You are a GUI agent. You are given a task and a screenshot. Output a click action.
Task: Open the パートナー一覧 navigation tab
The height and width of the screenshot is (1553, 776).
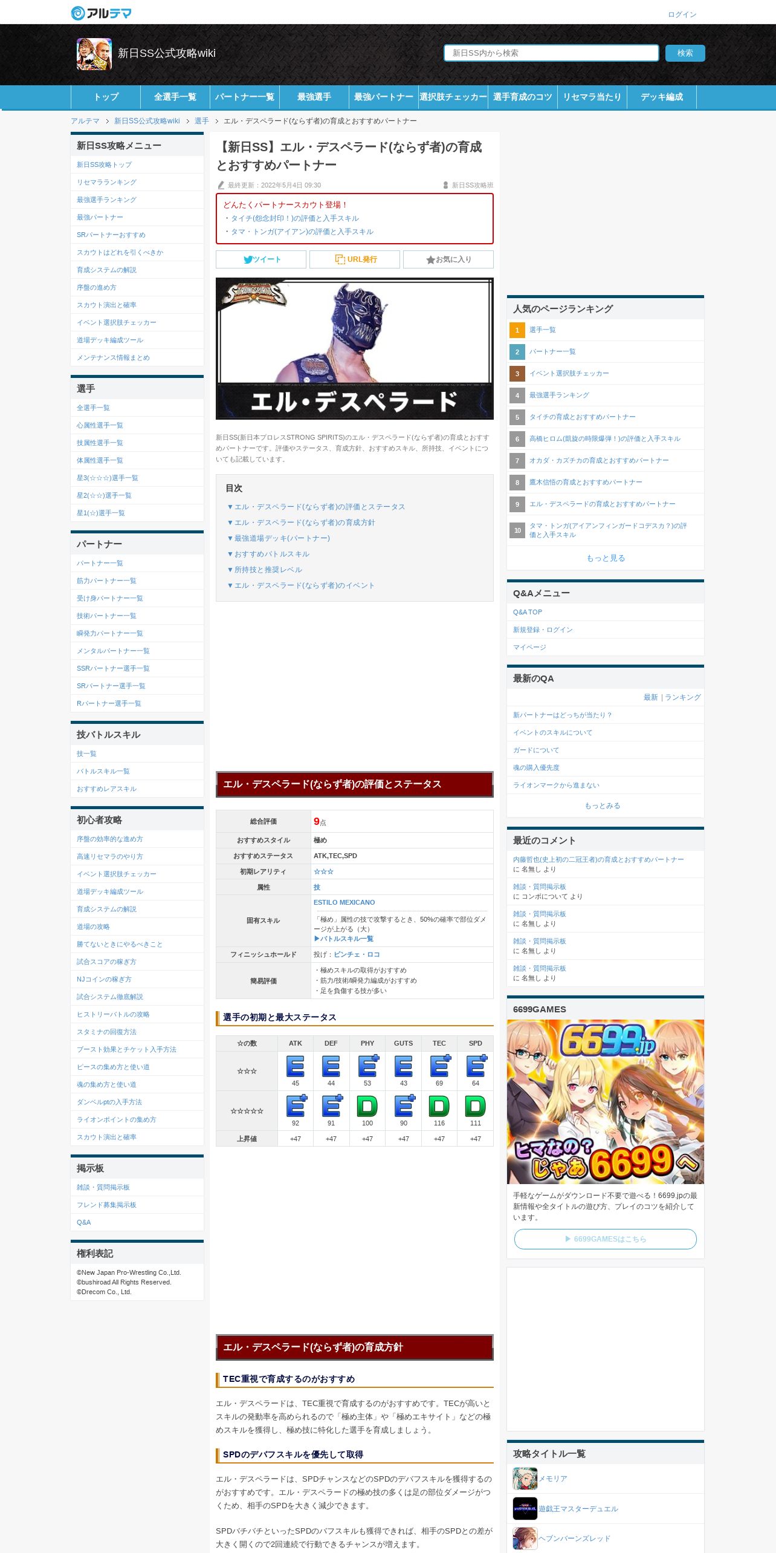click(x=245, y=97)
